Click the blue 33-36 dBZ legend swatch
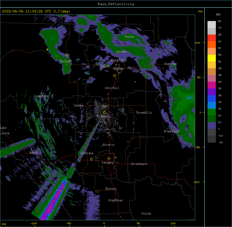This screenshot has width=232, height=227. 212,98
